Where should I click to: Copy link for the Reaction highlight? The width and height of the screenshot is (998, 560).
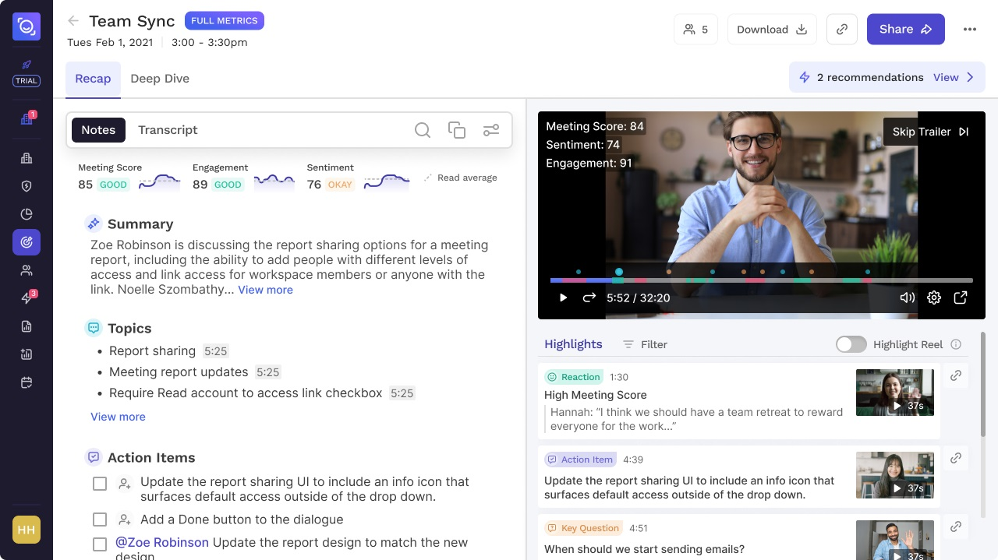pos(956,375)
